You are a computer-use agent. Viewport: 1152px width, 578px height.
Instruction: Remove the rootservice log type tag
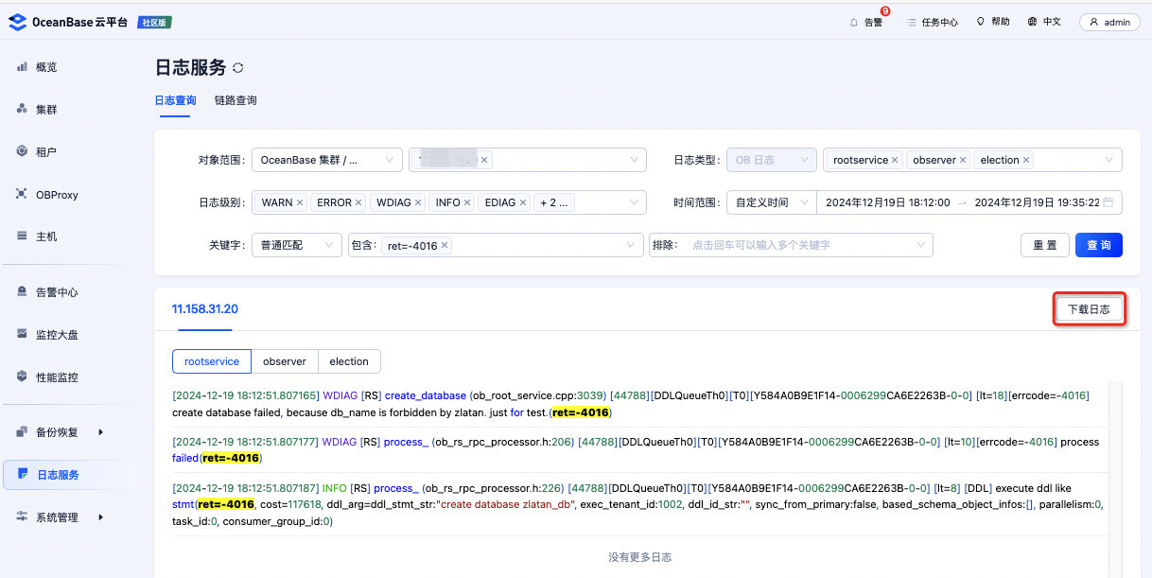coord(895,161)
